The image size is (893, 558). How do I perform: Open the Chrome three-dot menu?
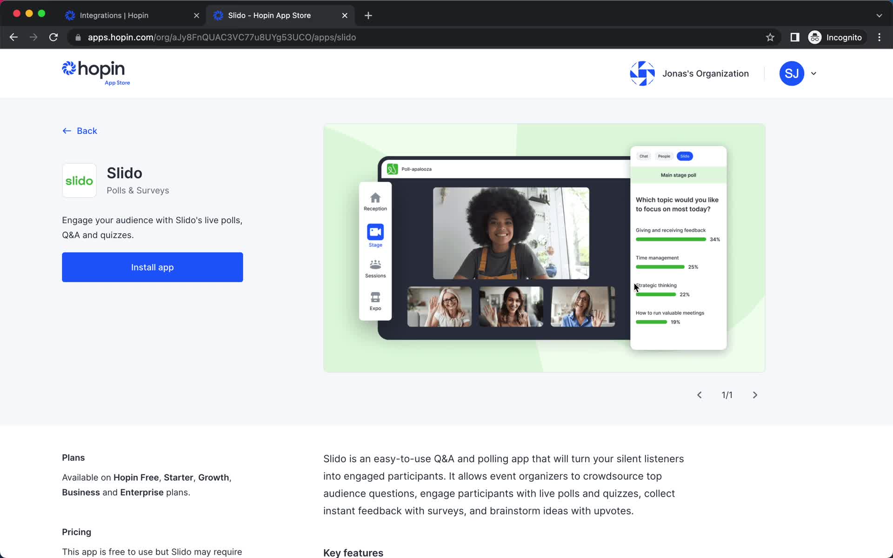pos(879,37)
